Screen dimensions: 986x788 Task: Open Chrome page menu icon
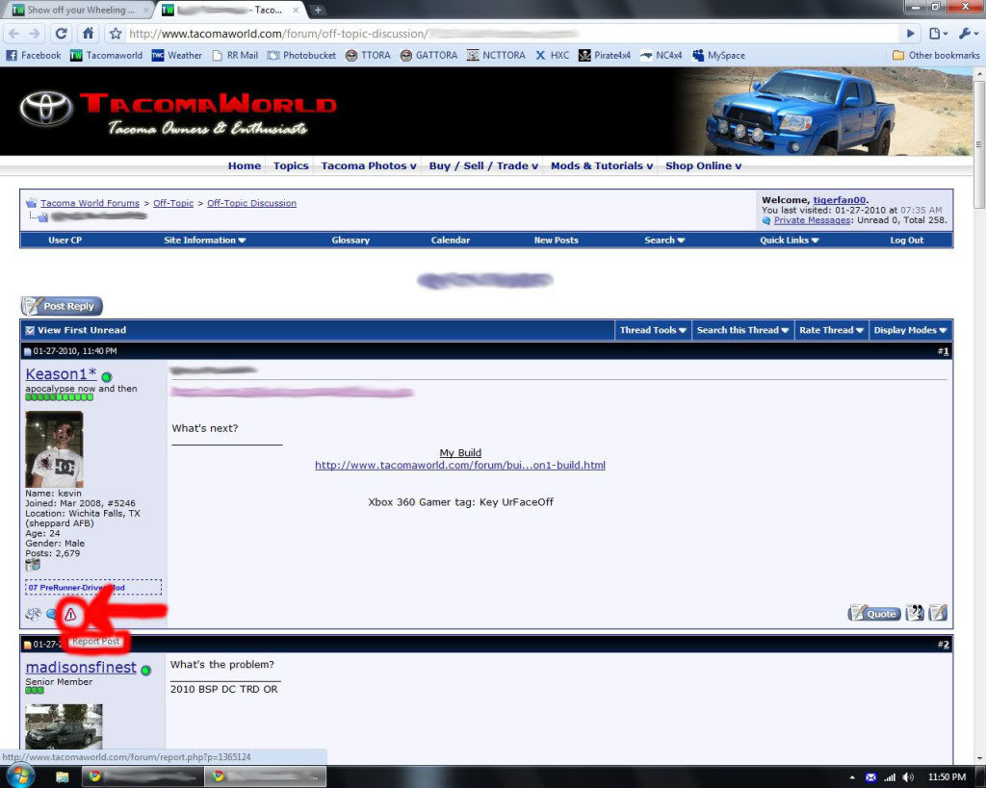[x=938, y=34]
